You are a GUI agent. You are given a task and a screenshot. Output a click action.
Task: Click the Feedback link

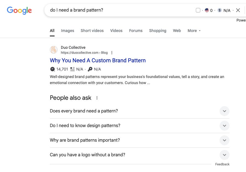pyautogui.click(x=222, y=164)
